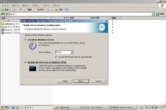Click the Cancel button in wizard

pyautogui.click(x=98, y=81)
